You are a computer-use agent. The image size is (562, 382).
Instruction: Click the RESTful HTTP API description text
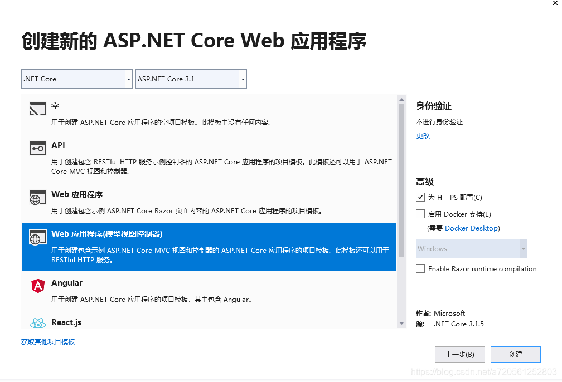(221, 166)
